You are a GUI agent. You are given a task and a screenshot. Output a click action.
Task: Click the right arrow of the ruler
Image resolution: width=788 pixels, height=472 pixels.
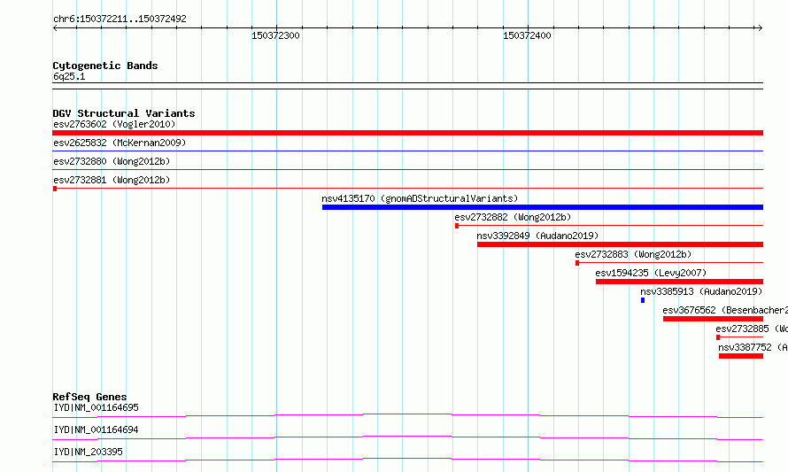[x=760, y=28]
